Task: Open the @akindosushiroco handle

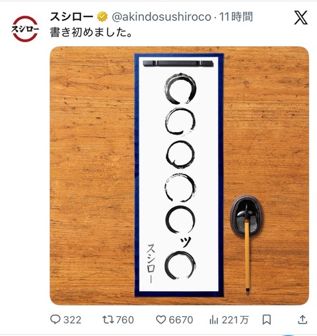Action: click(161, 17)
